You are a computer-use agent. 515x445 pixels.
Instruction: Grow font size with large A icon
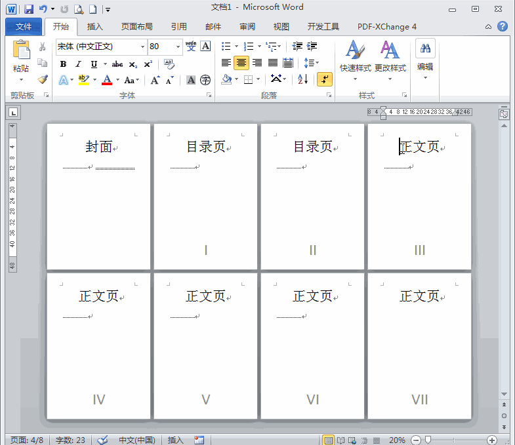[x=155, y=80]
